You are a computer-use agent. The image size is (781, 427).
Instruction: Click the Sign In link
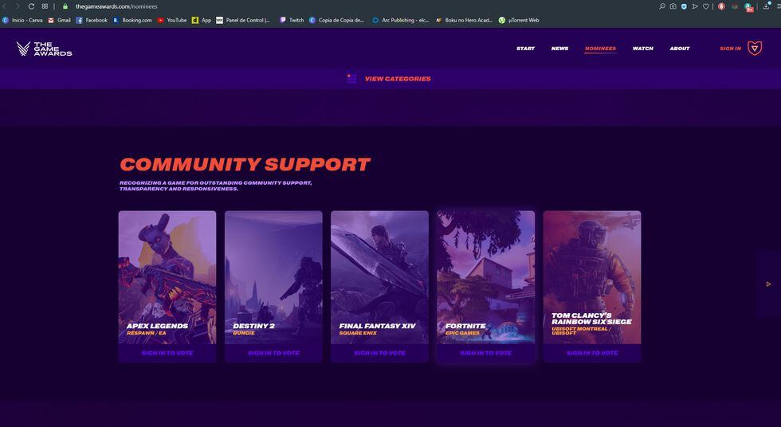730,49
